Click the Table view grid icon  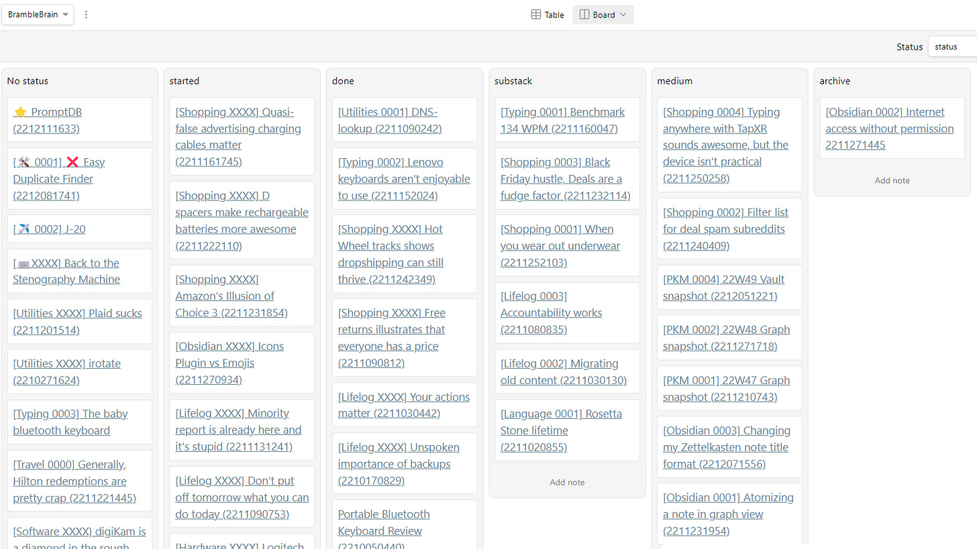tap(536, 15)
